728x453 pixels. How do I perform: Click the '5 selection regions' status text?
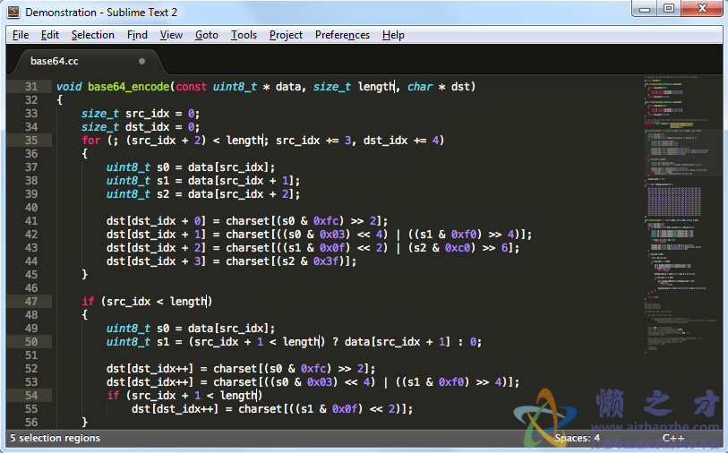(56, 438)
